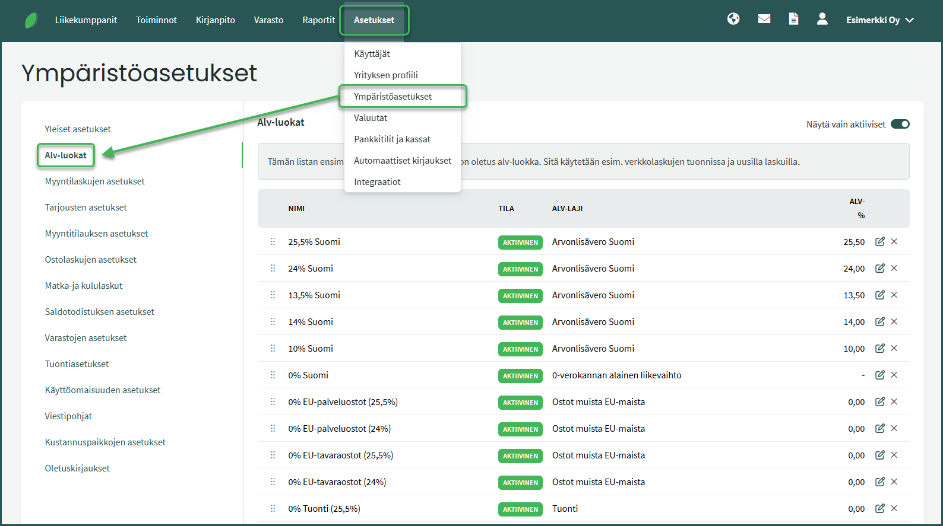Viewport: 943px width, 526px height.
Task: Remove the 10% Suomi VAT class
Action: tap(894, 348)
